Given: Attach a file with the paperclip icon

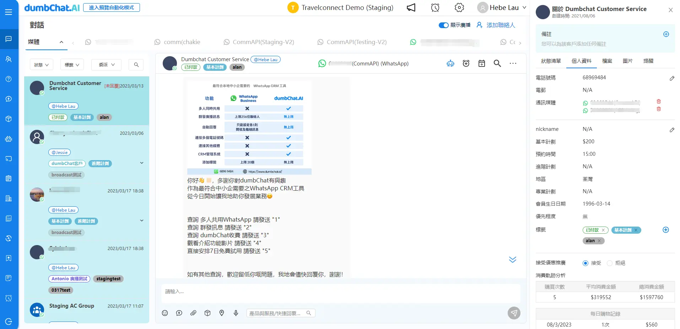Looking at the screenshot, I should (x=193, y=313).
